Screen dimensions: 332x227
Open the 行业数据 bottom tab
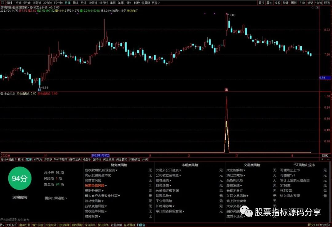pyautogui.click(x=116, y=225)
